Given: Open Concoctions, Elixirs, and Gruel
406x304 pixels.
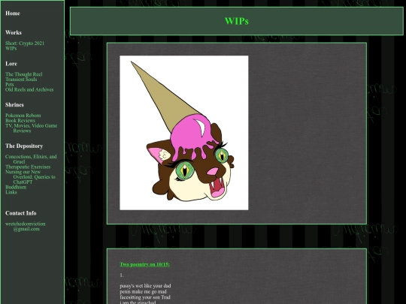Looking at the screenshot, I should (x=31, y=159).
